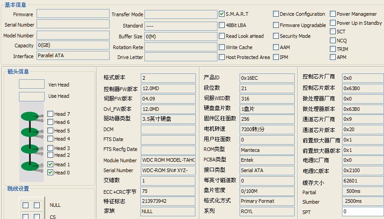Image resolution: width=384 pixels, height=219 pixels.
Task: Enable the NCQ checkbox
Action: point(333,41)
